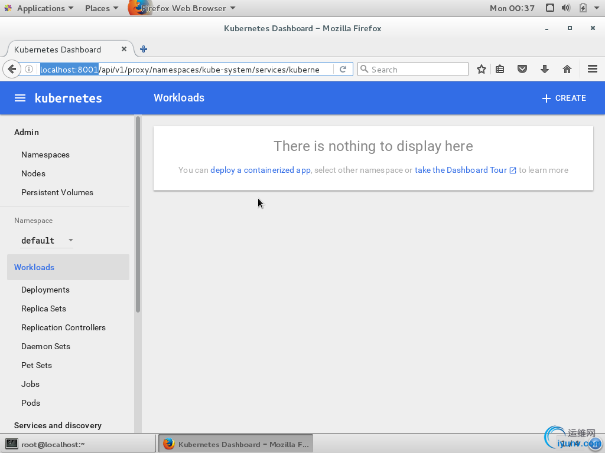Select Kubernetes Dashboard Firefox taskbar entry
The height and width of the screenshot is (453, 605).
[x=236, y=444]
